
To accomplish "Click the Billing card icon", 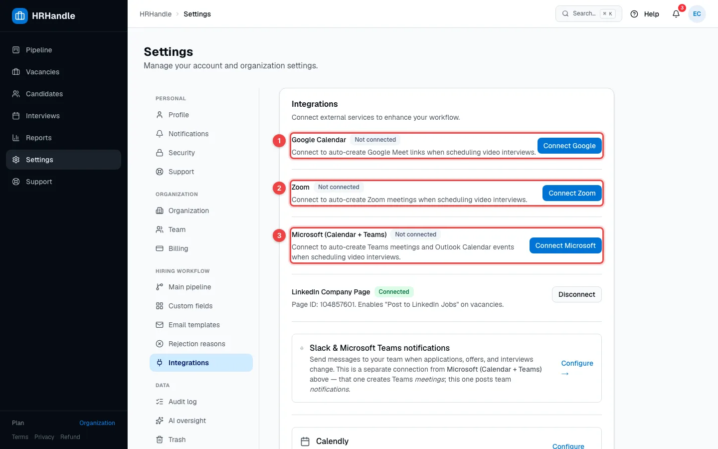I will [160, 248].
